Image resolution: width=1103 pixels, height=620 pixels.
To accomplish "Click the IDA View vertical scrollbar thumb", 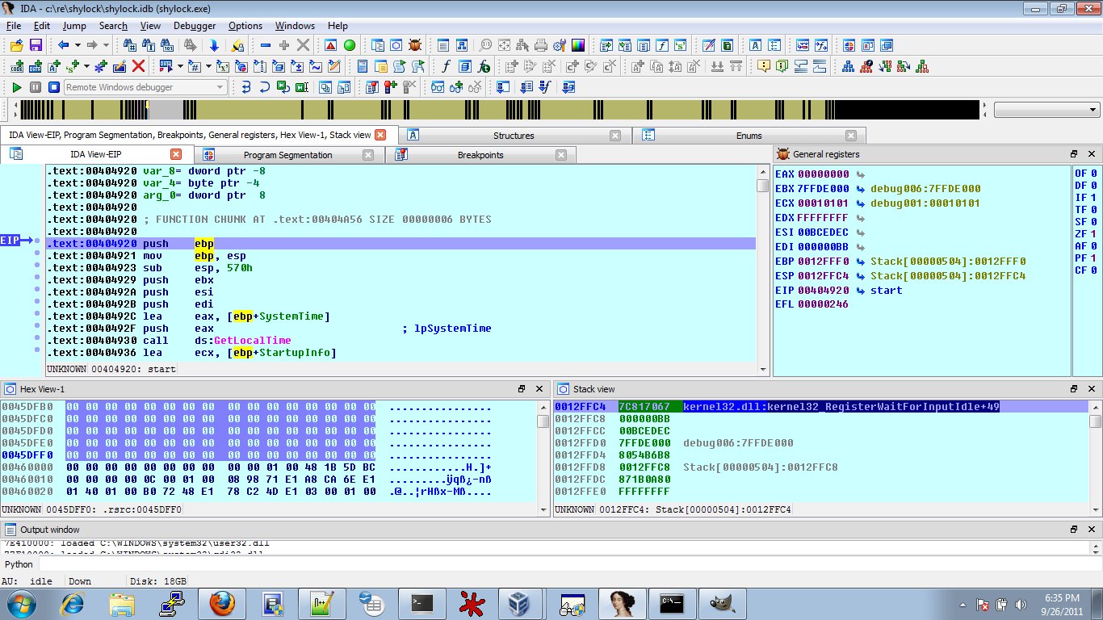I will tap(762, 186).
